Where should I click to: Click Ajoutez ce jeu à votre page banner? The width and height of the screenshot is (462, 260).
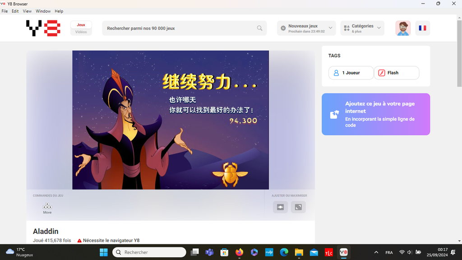(x=376, y=114)
